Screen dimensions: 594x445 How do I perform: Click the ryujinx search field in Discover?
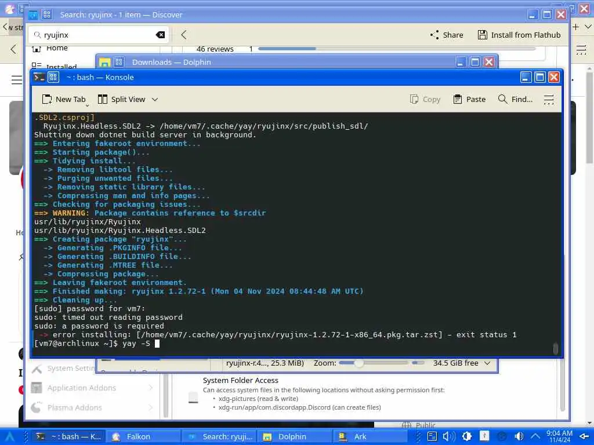tap(99, 35)
